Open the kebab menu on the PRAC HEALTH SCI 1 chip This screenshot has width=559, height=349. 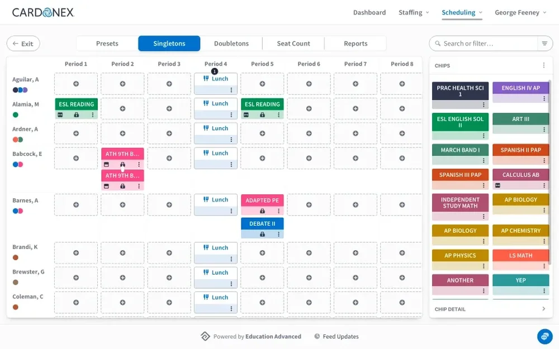click(484, 105)
